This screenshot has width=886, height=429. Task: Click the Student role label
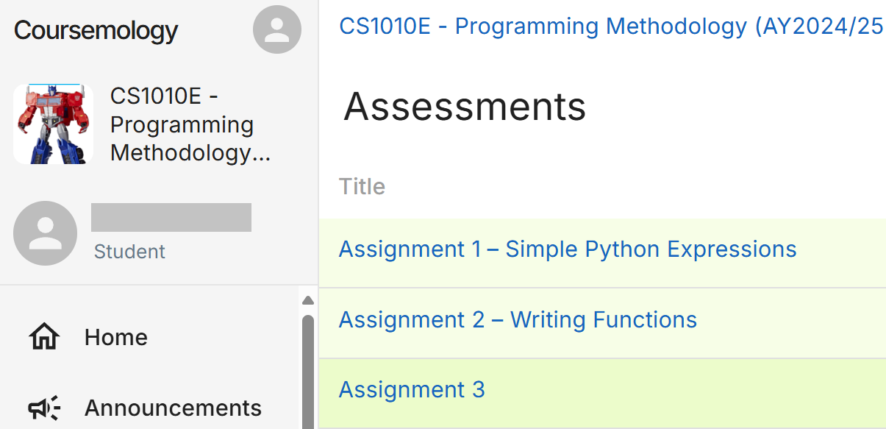129,252
